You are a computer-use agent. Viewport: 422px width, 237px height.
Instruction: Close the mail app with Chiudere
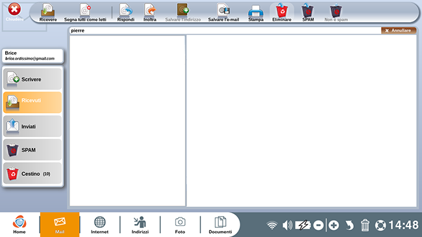click(14, 12)
